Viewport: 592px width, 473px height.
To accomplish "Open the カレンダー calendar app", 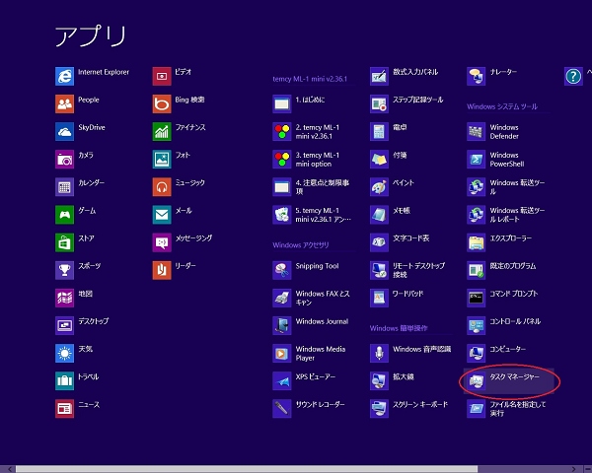I will [64, 187].
